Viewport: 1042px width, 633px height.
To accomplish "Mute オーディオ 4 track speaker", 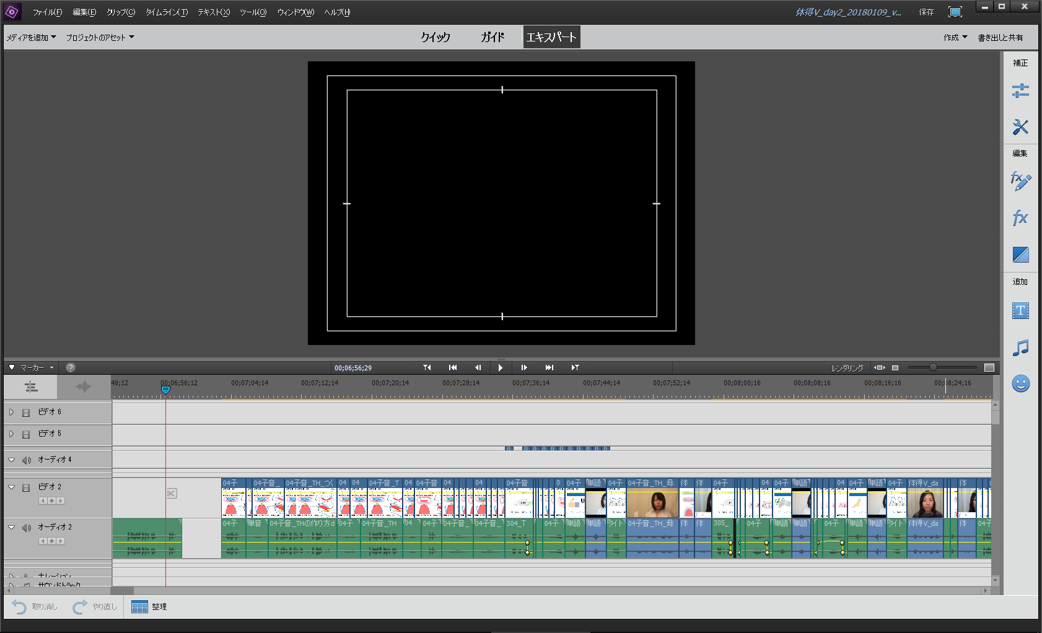I will (x=27, y=460).
